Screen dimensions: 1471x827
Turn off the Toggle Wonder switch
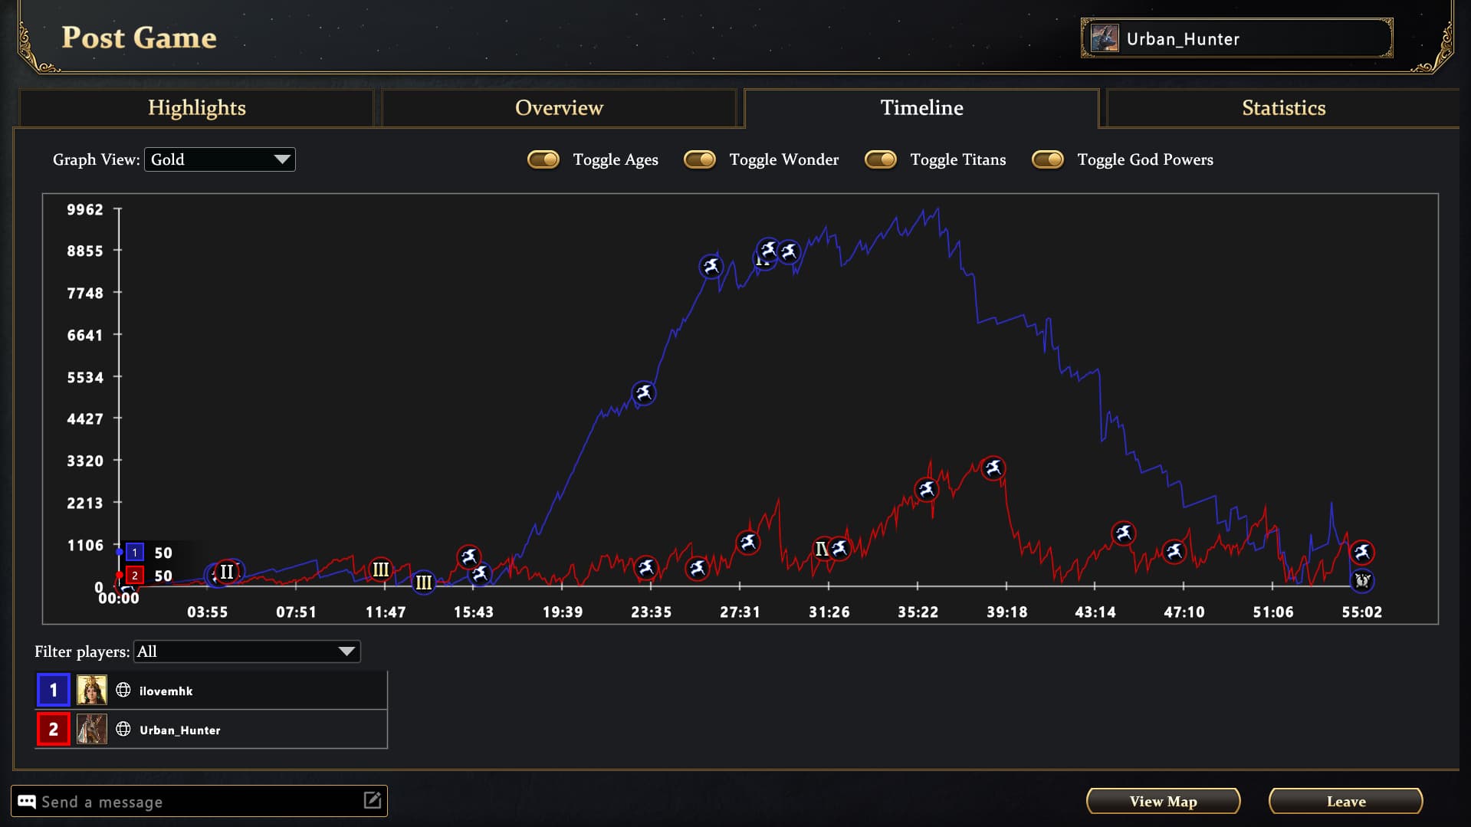pyautogui.click(x=700, y=159)
